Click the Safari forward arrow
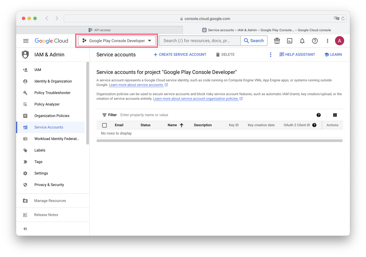366x257 pixels. [57, 18]
